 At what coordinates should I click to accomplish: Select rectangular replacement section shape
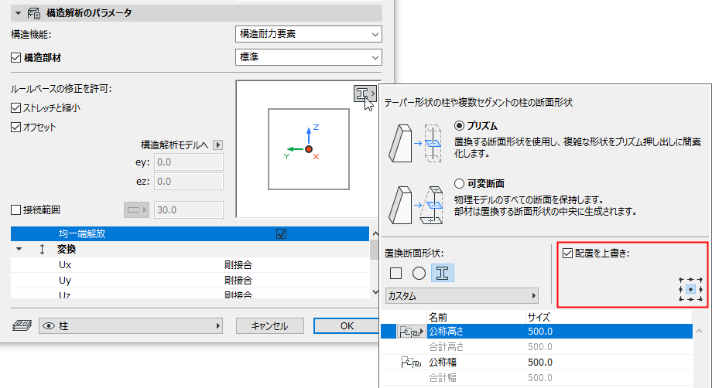pyautogui.click(x=396, y=274)
